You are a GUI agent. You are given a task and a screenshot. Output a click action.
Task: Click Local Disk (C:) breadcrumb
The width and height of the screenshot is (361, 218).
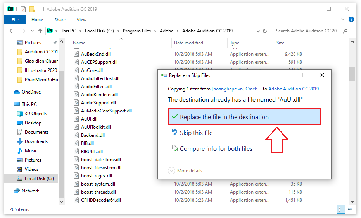click(x=99, y=31)
